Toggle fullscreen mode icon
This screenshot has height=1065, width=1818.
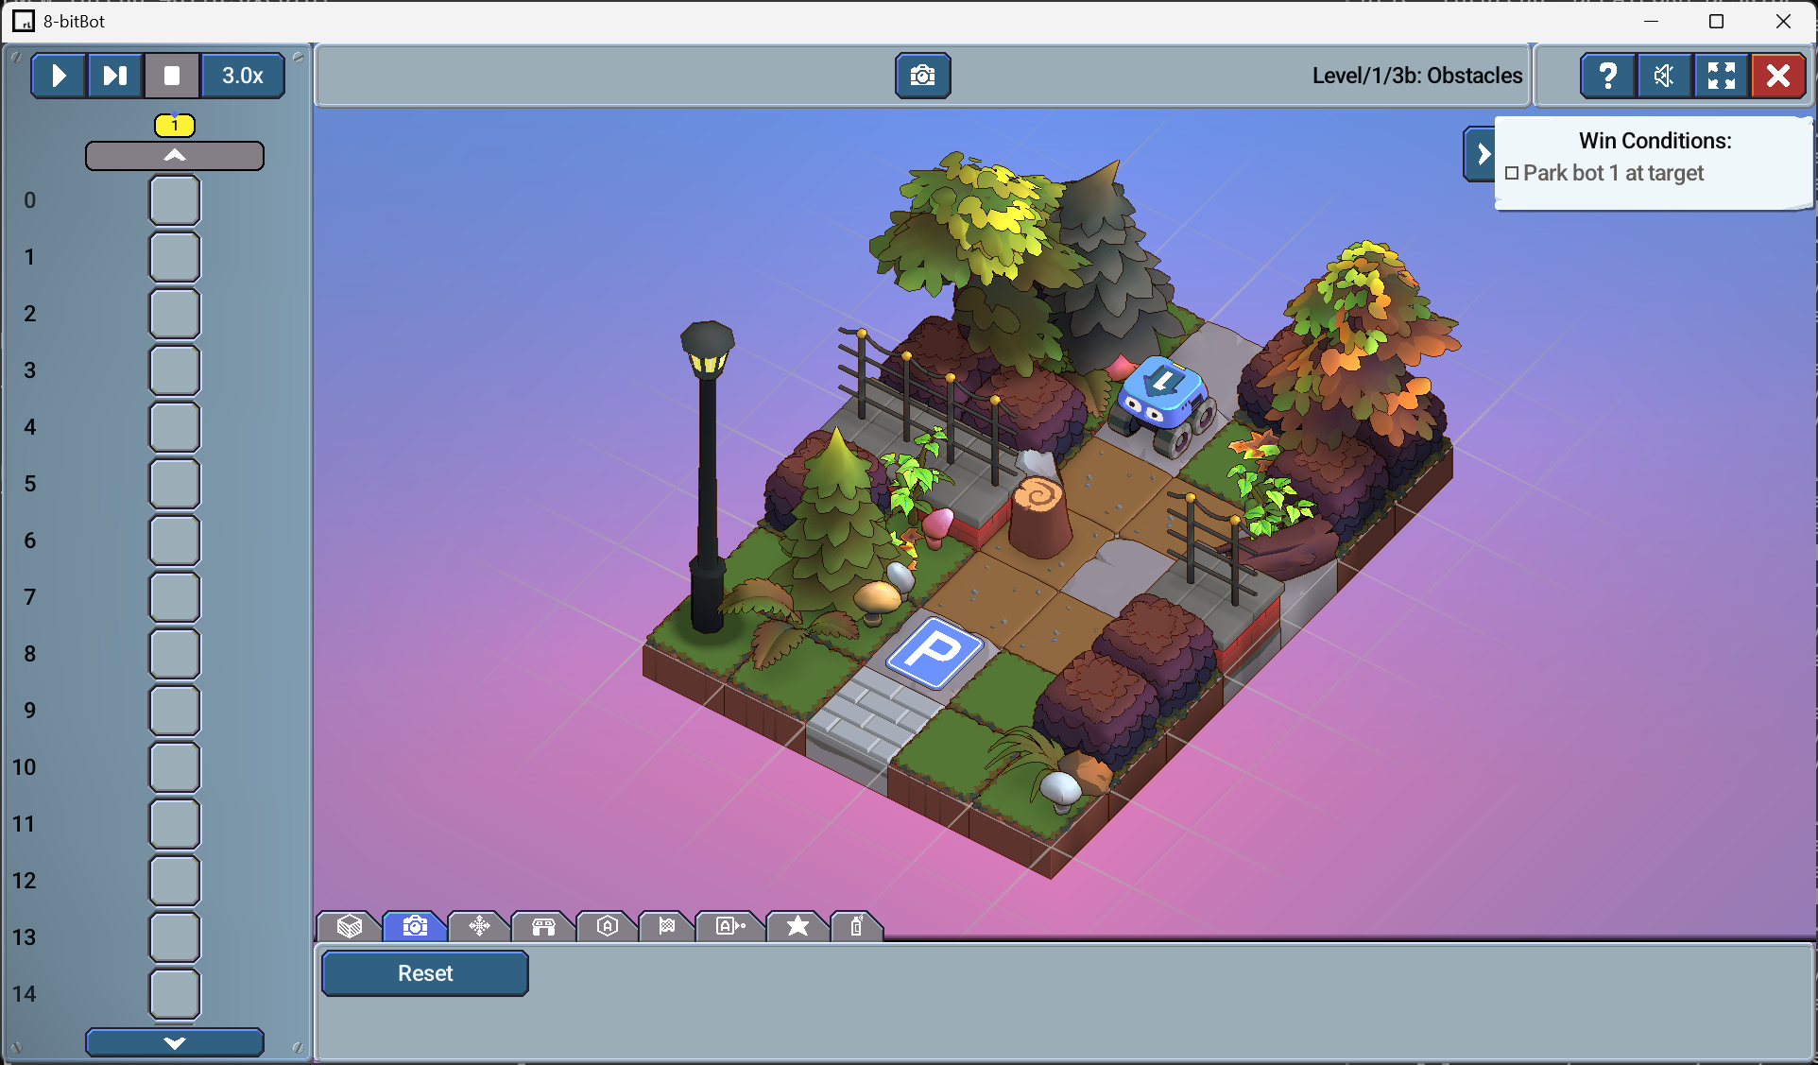pos(1721,76)
